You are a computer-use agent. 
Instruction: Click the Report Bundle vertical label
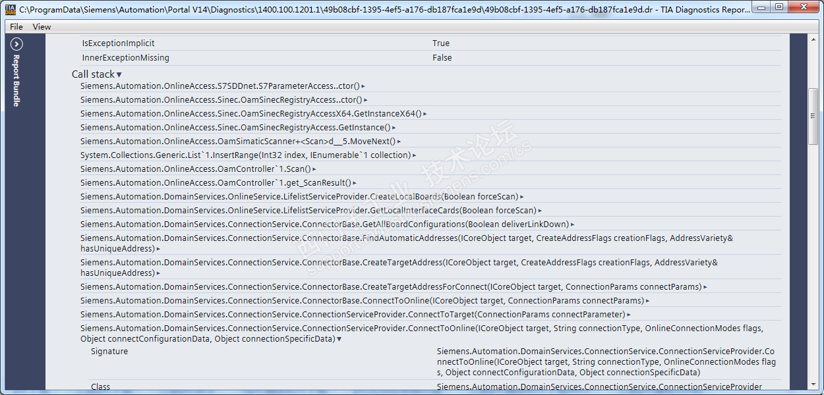coord(16,80)
